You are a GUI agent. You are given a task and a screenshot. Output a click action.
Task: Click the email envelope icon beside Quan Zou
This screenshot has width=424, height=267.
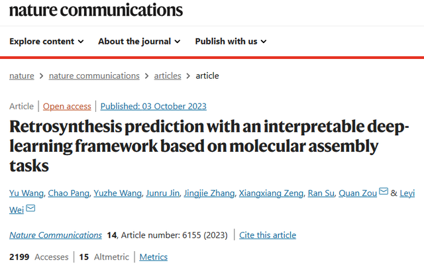[x=383, y=193]
